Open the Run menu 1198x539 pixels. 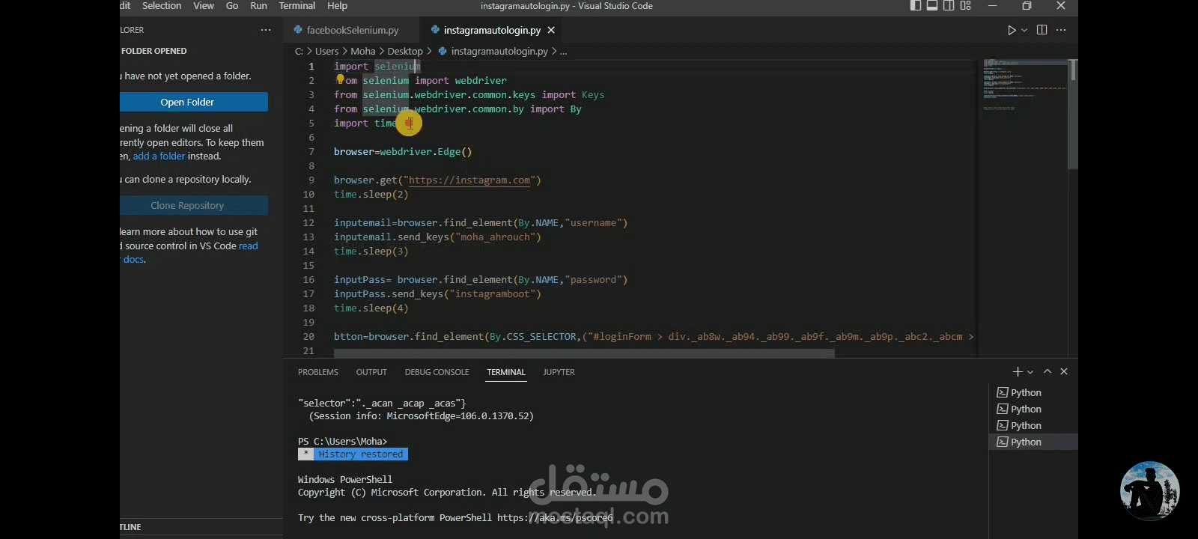pos(258,6)
